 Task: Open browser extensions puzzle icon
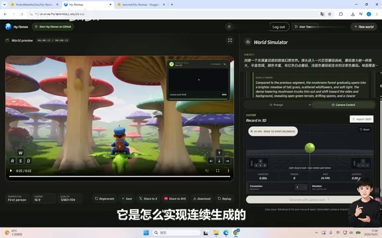[341, 14]
